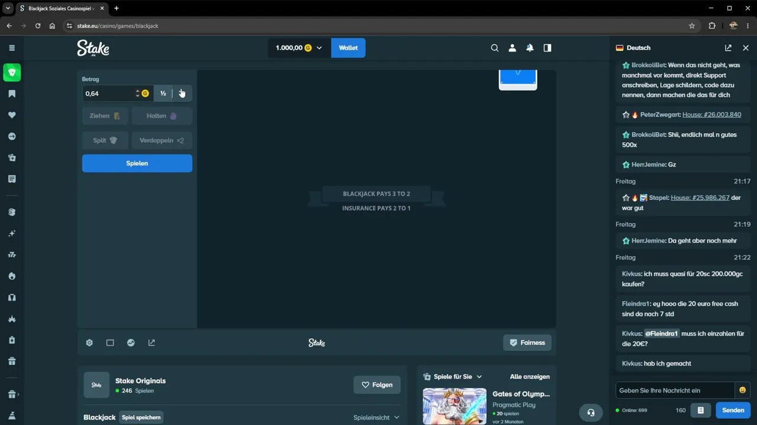Click the dealer vest icon in the sidebar

tap(12, 297)
